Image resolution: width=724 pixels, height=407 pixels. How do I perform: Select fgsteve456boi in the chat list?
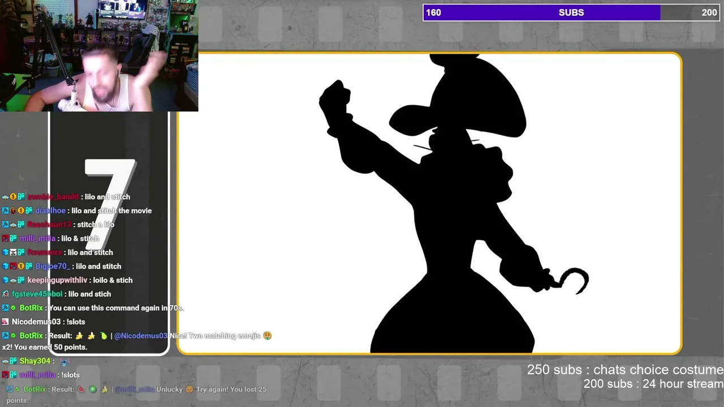tap(37, 294)
